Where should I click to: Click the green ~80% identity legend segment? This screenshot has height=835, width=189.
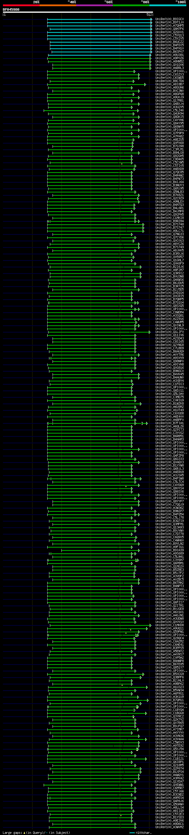(x=131, y=6)
